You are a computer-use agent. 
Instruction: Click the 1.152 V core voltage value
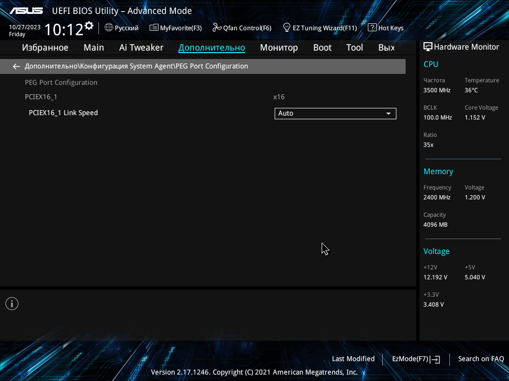475,118
